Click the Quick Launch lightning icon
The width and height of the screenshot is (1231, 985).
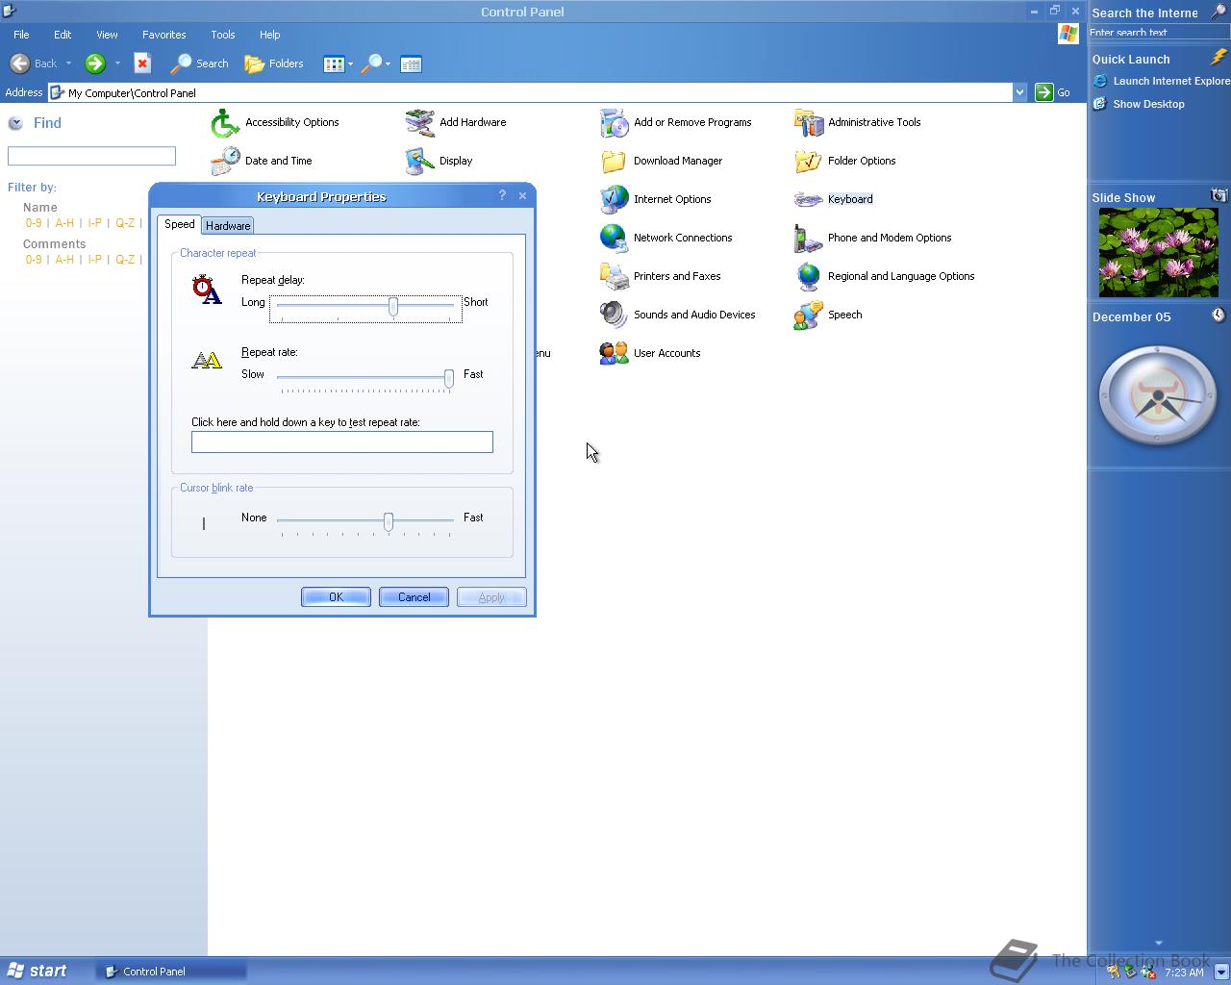(1218, 58)
